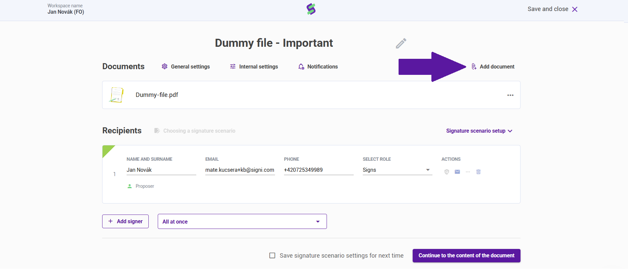Viewport: 628px width, 269px height.
Task: Expand Signature scenario setup
Action: click(x=479, y=131)
